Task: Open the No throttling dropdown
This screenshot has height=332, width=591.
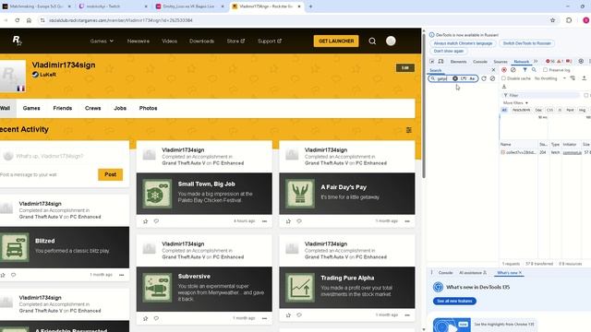Action: point(550,78)
